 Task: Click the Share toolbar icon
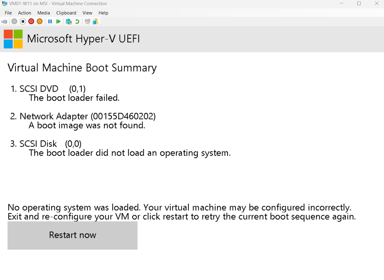click(x=96, y=21)
